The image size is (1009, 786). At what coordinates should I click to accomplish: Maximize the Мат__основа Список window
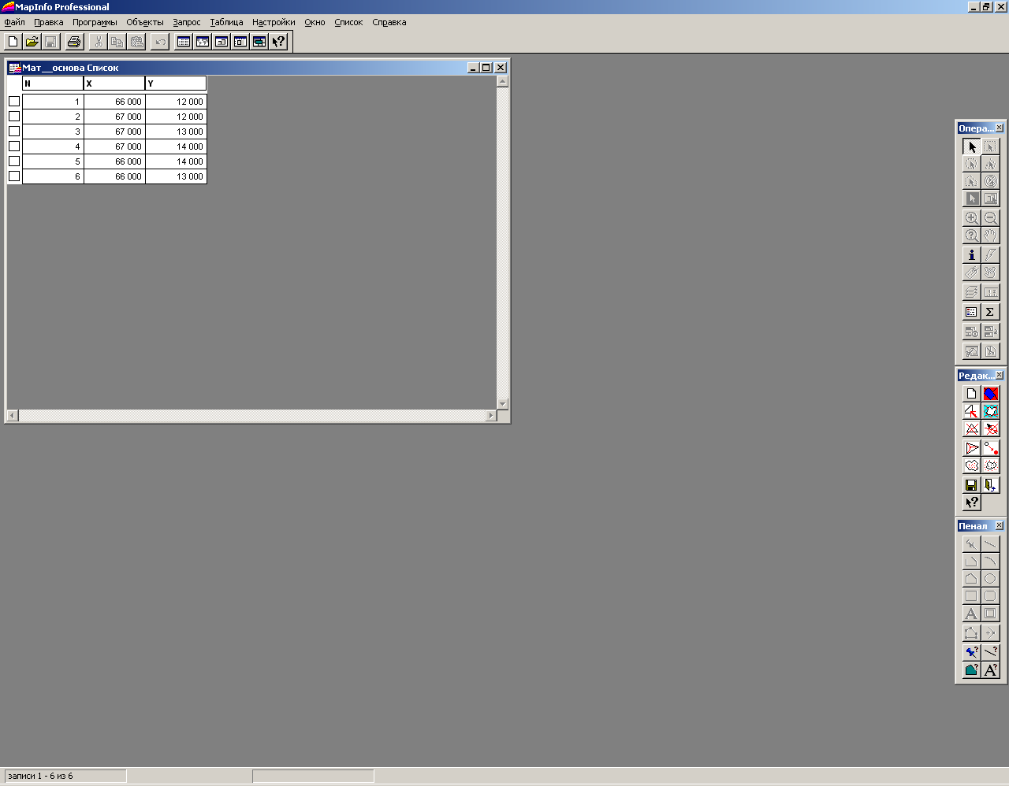pyautogui.click(x=486, y=68)
